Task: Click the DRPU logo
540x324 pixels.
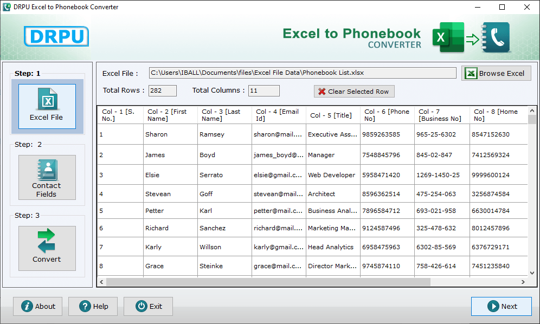Action: [56, 36]
